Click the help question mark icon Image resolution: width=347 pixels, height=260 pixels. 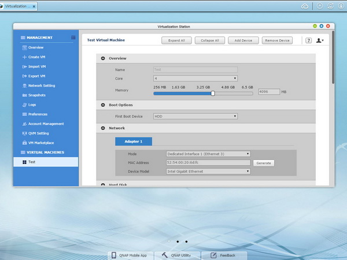(x=308, y=40)
